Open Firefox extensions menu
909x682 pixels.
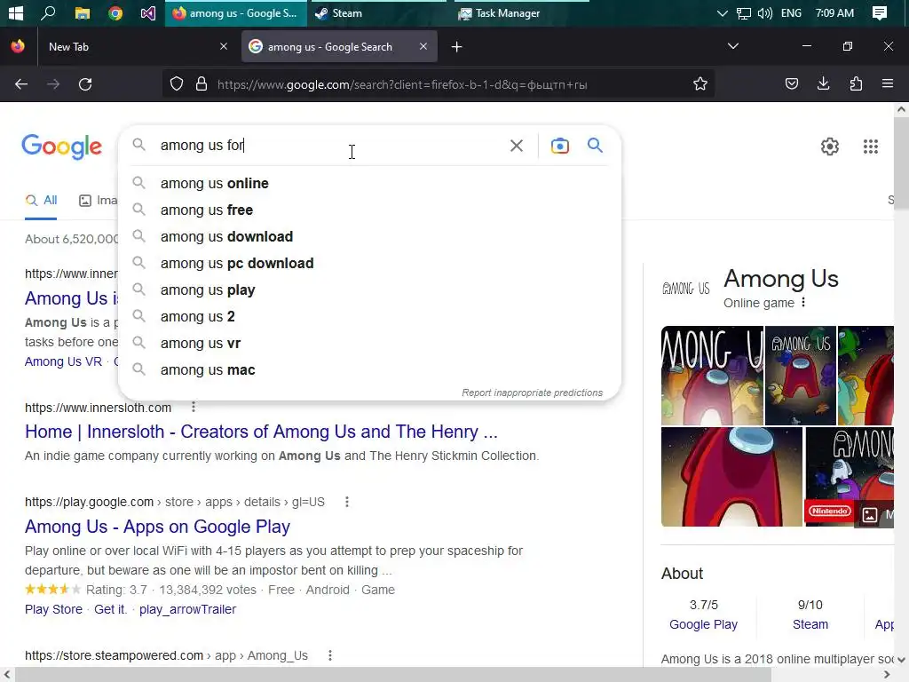pos(856,84)
